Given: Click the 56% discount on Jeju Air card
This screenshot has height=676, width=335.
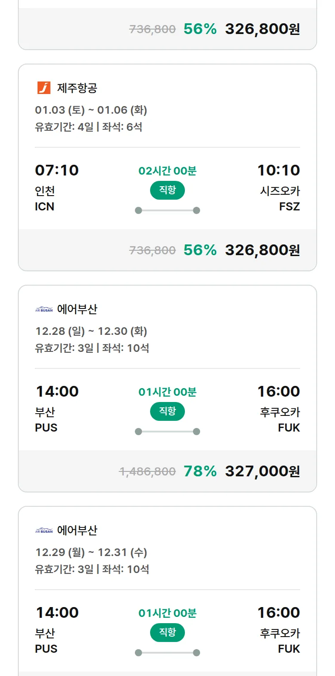Looking at the screenshot, I should coord(200,250).
